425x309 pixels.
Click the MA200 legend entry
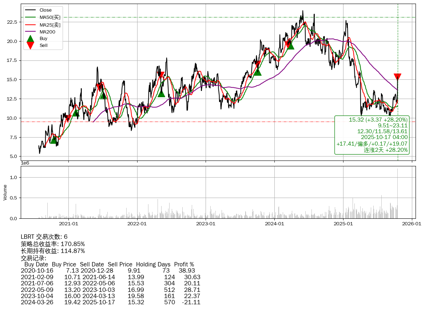tap(47, 32)
